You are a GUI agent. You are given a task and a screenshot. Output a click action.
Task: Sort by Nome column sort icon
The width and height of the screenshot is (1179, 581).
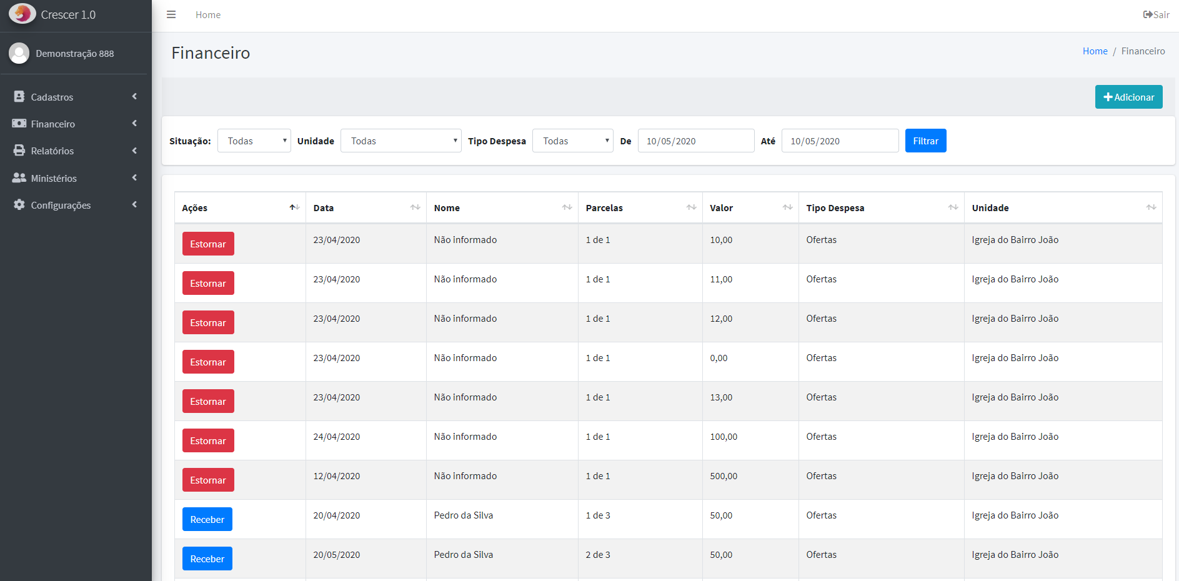coord(567,207)
